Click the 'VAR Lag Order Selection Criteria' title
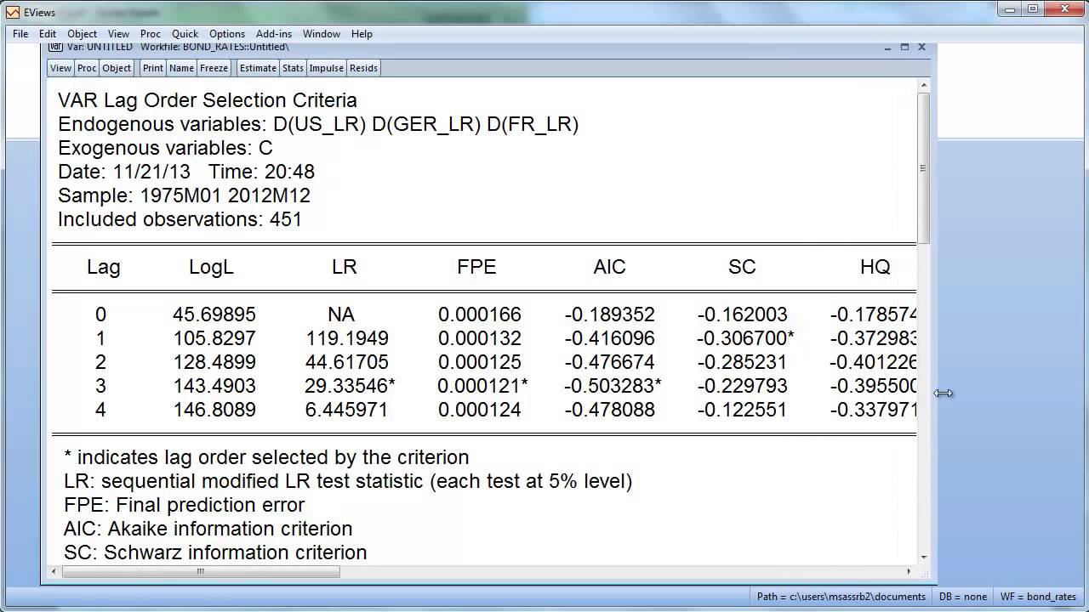Image resolution: width=1089 pixels, height=612 pixels. pos(208,100)
